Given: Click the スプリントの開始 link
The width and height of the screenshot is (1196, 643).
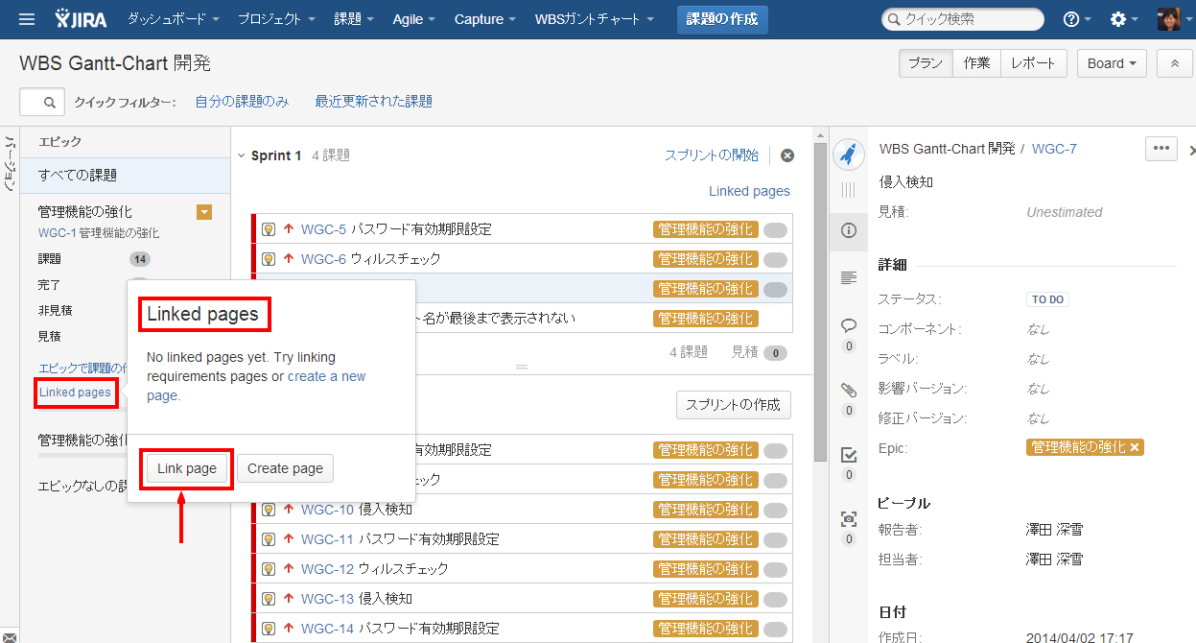Looking at the screenshot, I should pyautogui.click(x=712, y=155).
